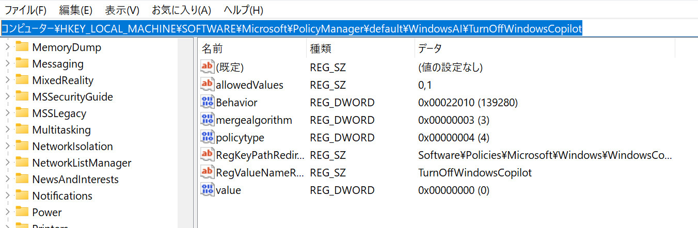
Task: Select the NetworkListManager tree label
Action: tap(82, 163)
